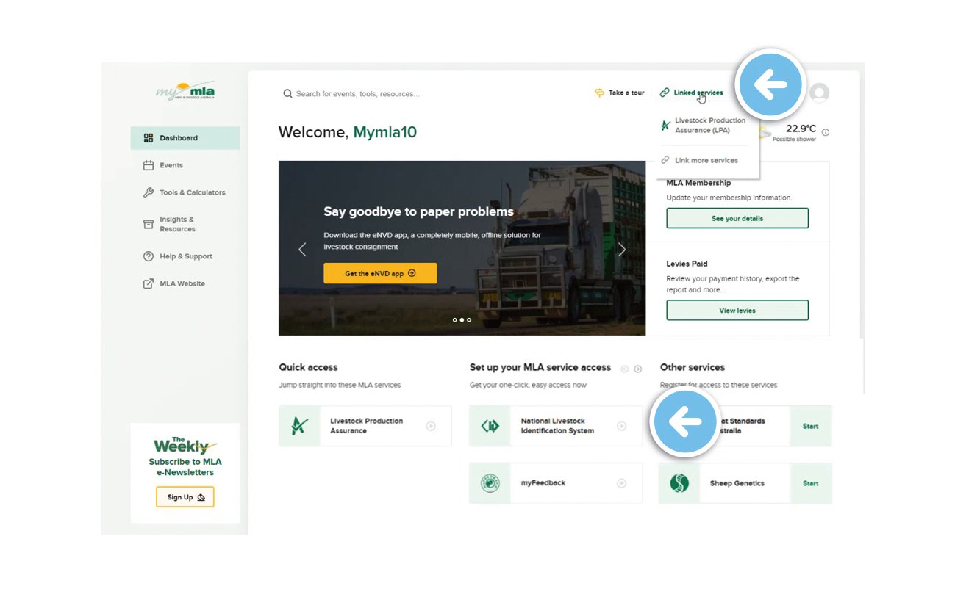Click previous arrow beside service access heading

pyautogui.click(x=625, y=369)
